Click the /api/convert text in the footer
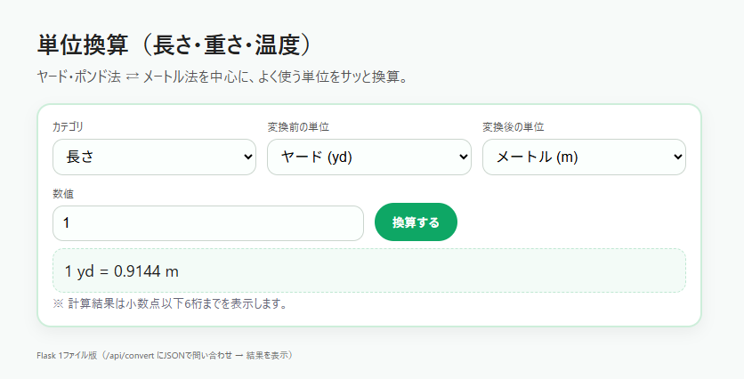 click(x=128, y=355)
